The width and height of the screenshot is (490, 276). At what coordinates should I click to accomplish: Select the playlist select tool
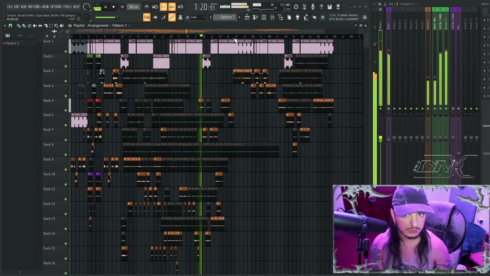[x=51, y=26]
